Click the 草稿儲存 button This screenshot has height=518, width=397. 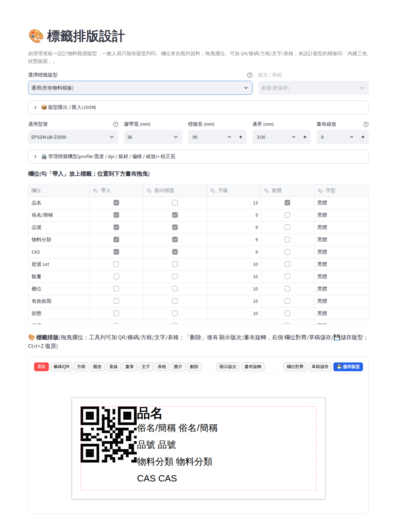[320, 367]
